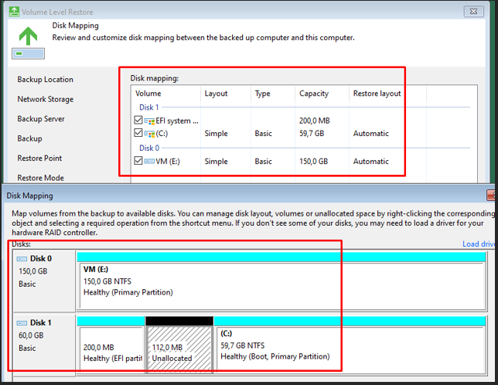Open the Network Storage wizard step
The width and height of the screenshot is (498, 385).
46,99
